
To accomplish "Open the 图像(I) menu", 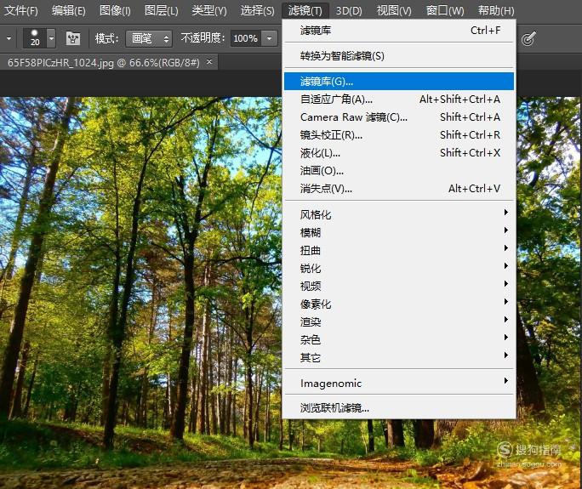I will pyautogui.click(x=115, y=10).
